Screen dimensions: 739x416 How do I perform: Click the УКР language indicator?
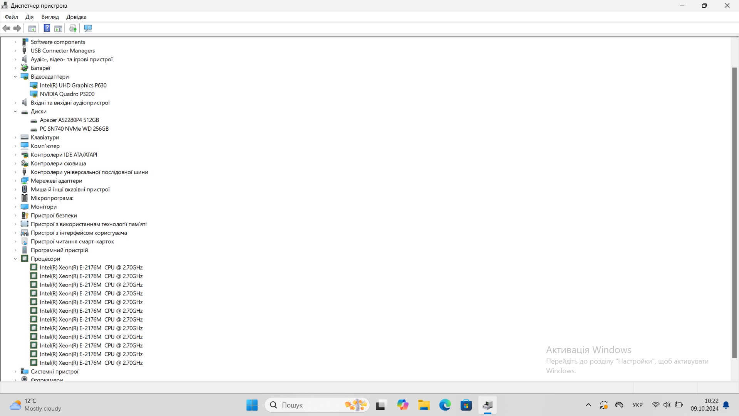coord(637,405)
